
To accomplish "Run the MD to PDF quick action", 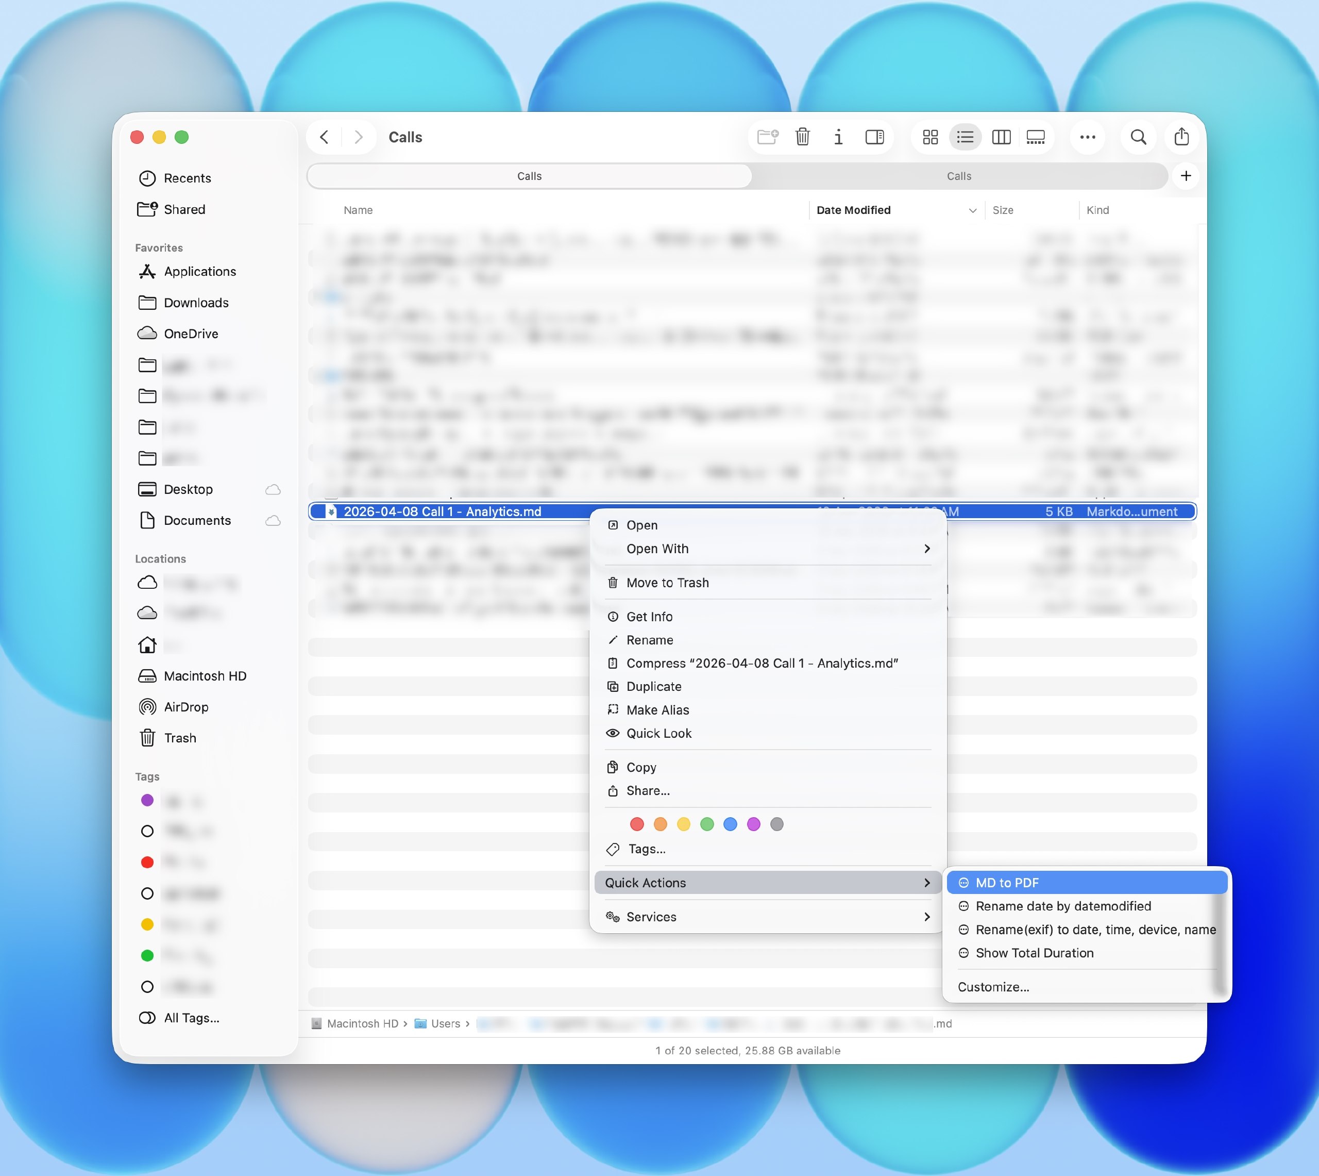I will click(1087, 883).
